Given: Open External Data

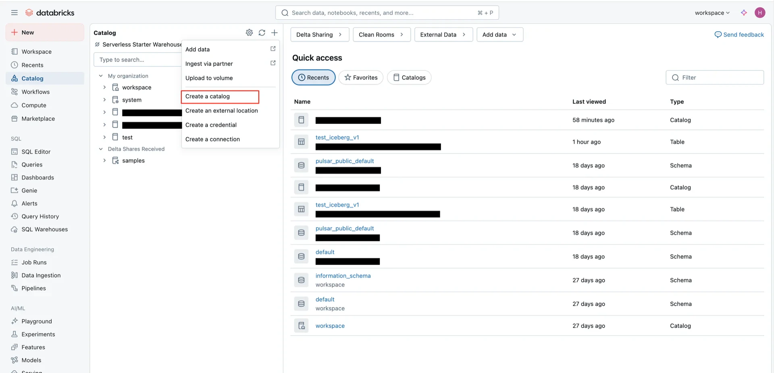Looking at the screenshot, I should coord(443,35).
